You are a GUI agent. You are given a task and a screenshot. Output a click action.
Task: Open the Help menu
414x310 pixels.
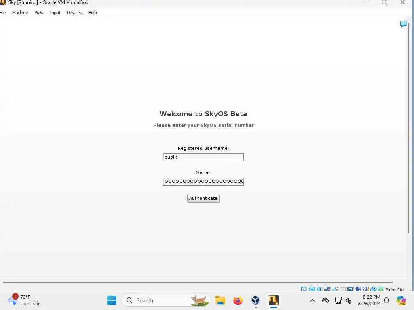coord(93,13)
